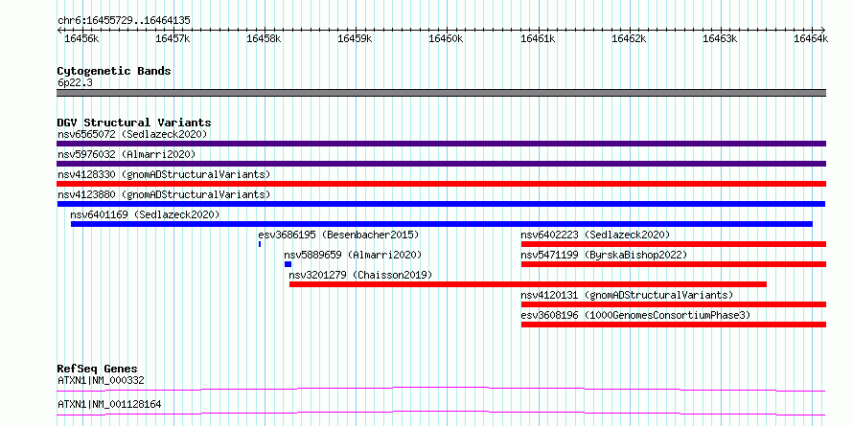
Task: Select the tiny esv3686195 (Besenbacher2015) blue mark
Action: [x=260, y=244]
